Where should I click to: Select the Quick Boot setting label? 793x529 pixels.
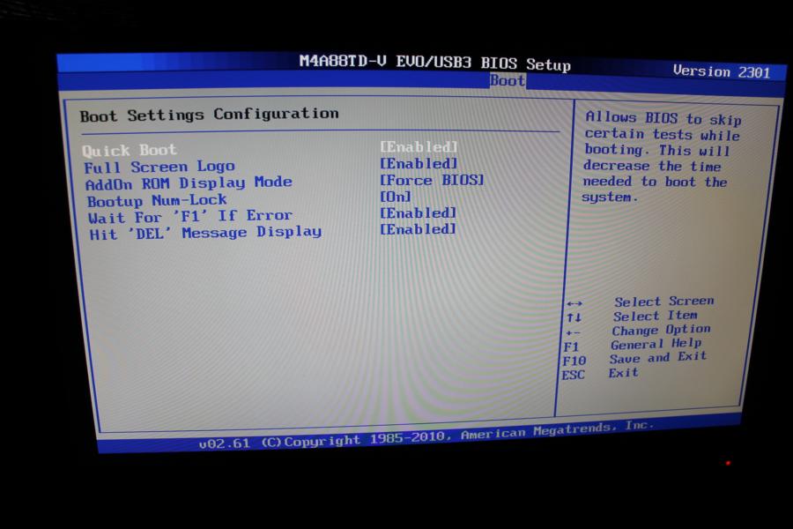pyautogui.click(x=130, y=151)
